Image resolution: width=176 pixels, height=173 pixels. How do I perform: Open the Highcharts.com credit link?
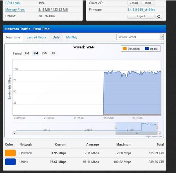point(154,136)
